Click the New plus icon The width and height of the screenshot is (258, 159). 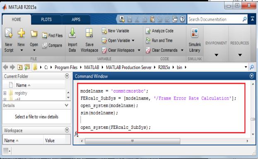22,33
